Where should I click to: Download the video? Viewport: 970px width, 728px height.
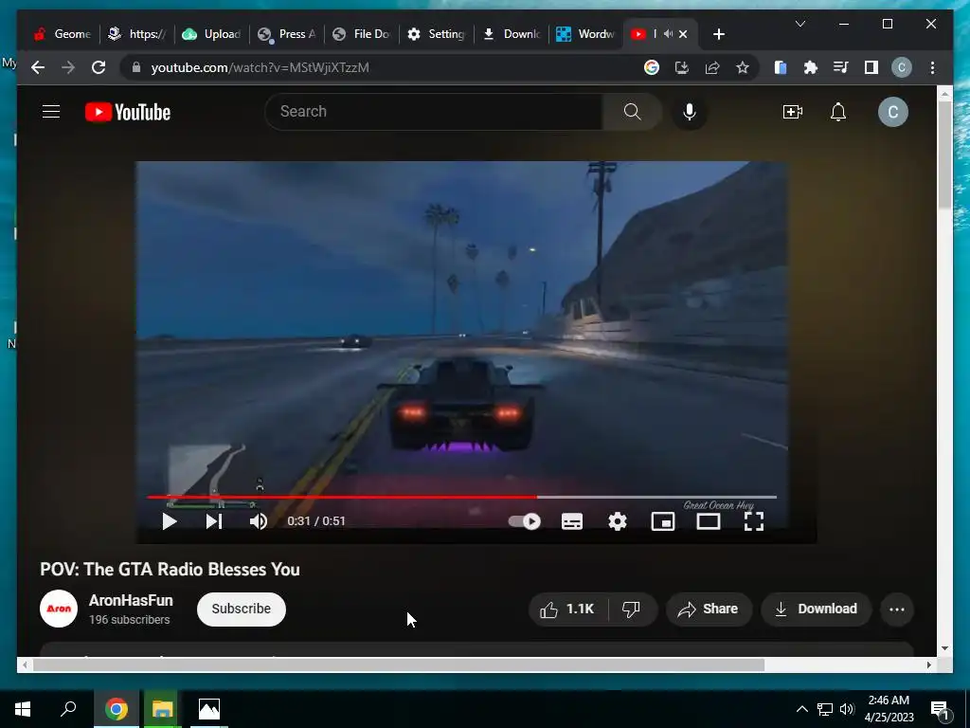816,610
